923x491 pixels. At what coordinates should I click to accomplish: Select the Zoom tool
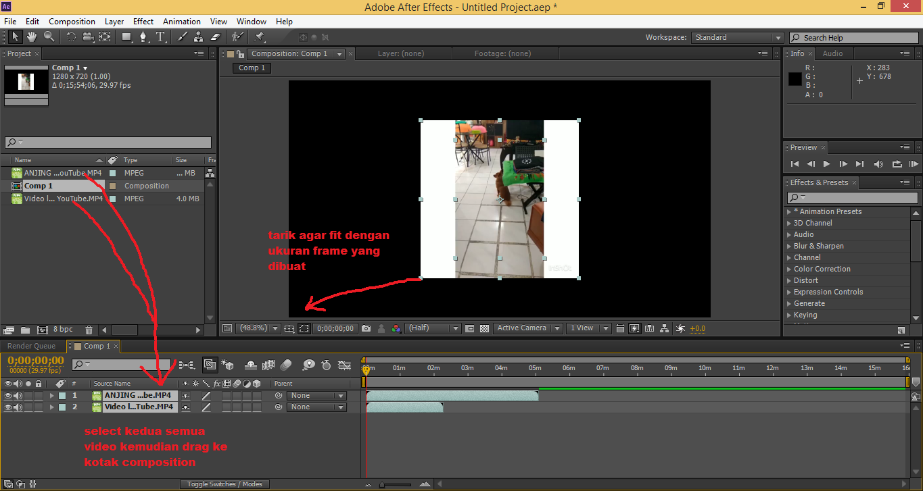tap(47, 37)
